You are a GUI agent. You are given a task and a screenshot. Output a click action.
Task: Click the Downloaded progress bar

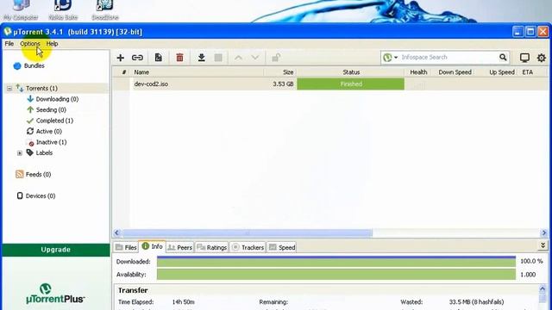pyautogui.click(x=336, y=262)
